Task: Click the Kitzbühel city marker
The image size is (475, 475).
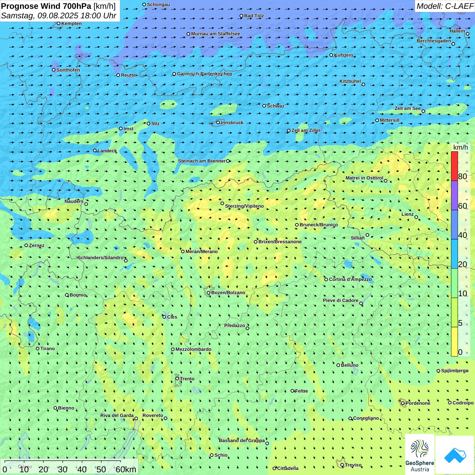Action: 363,84
